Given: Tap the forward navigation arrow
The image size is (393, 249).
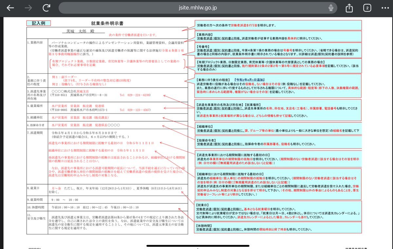Looking at the screenshot, I should (x=29, y=8).
